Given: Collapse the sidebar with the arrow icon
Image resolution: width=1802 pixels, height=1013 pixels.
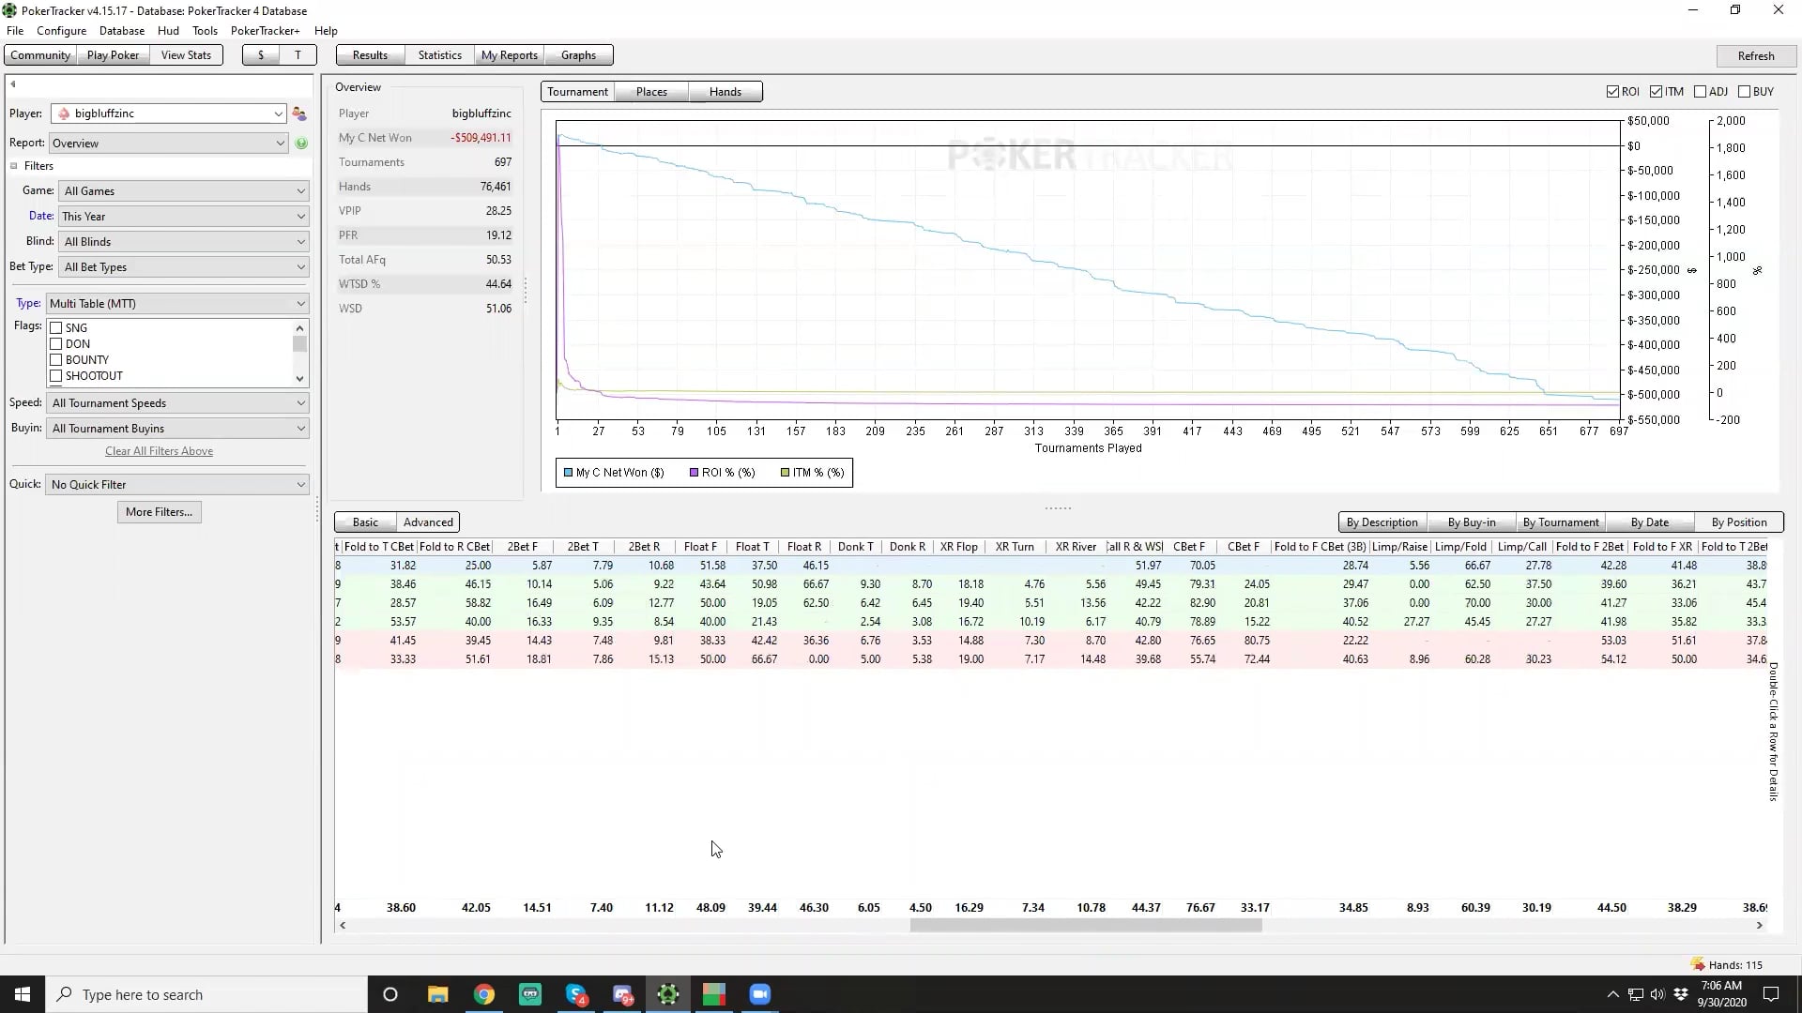Looking at the screenshot, I should tap(12, 83).
